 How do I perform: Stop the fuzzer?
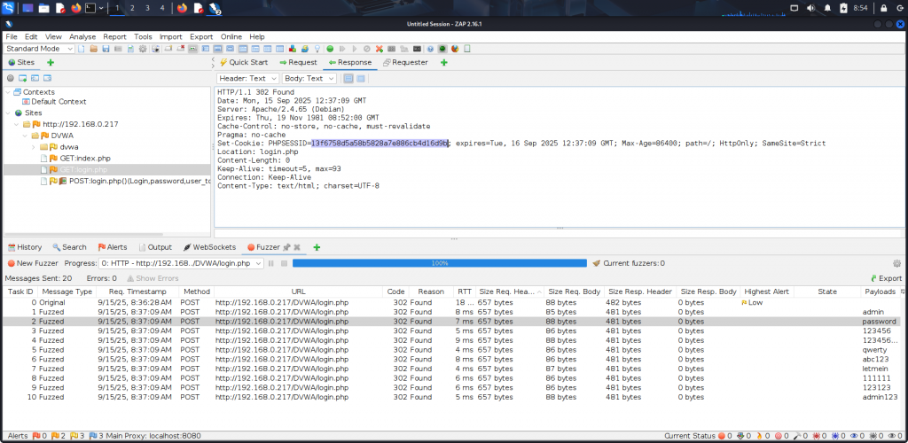[284, 263]
